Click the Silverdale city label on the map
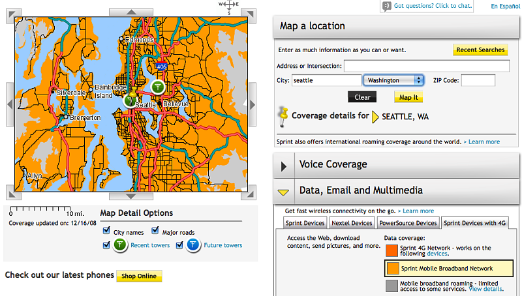The height and width of the screenshot is (296, 522). 71,93
